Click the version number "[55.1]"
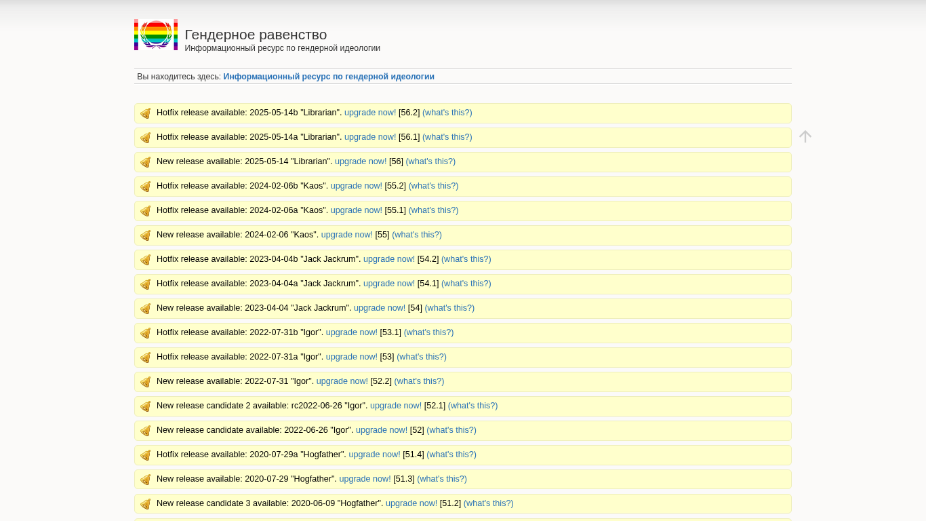This screenshot has width=926, height=521. [396, 210]
